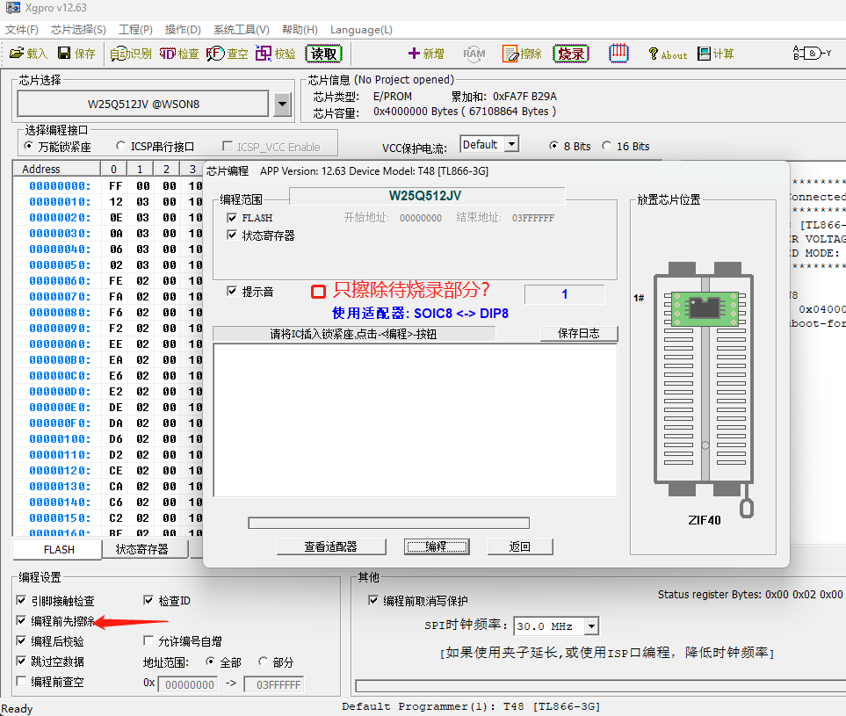Click the 保存 (save) toolbar icon
Screen dimensions: 846x716
tap(76, 54)
